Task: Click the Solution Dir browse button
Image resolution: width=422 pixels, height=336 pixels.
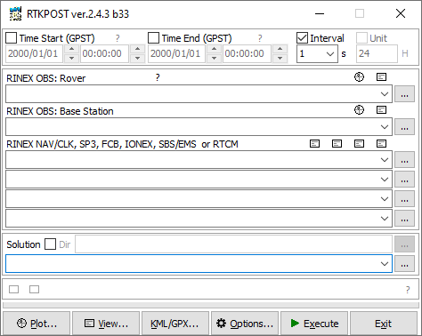Action: (x=404, y=244)
